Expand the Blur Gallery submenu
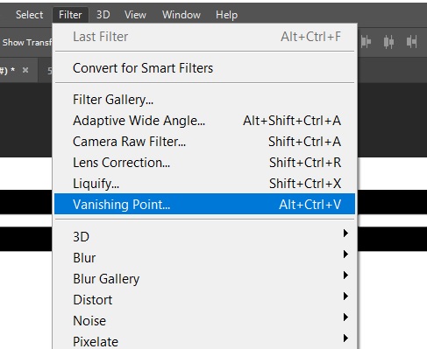 pos(205,278)
